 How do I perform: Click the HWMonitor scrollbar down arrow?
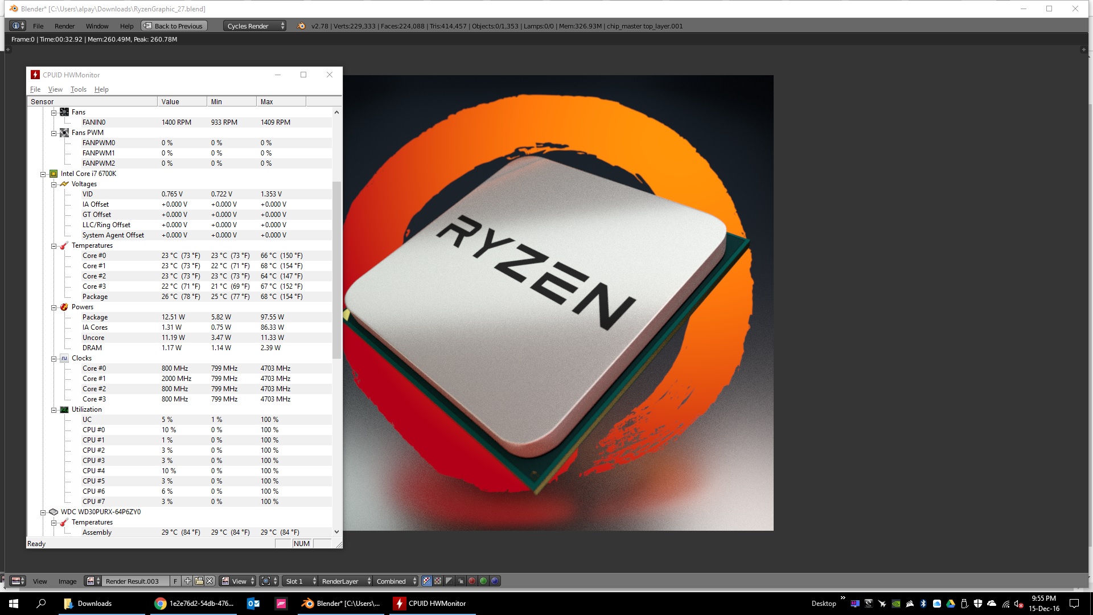point(336,532)
